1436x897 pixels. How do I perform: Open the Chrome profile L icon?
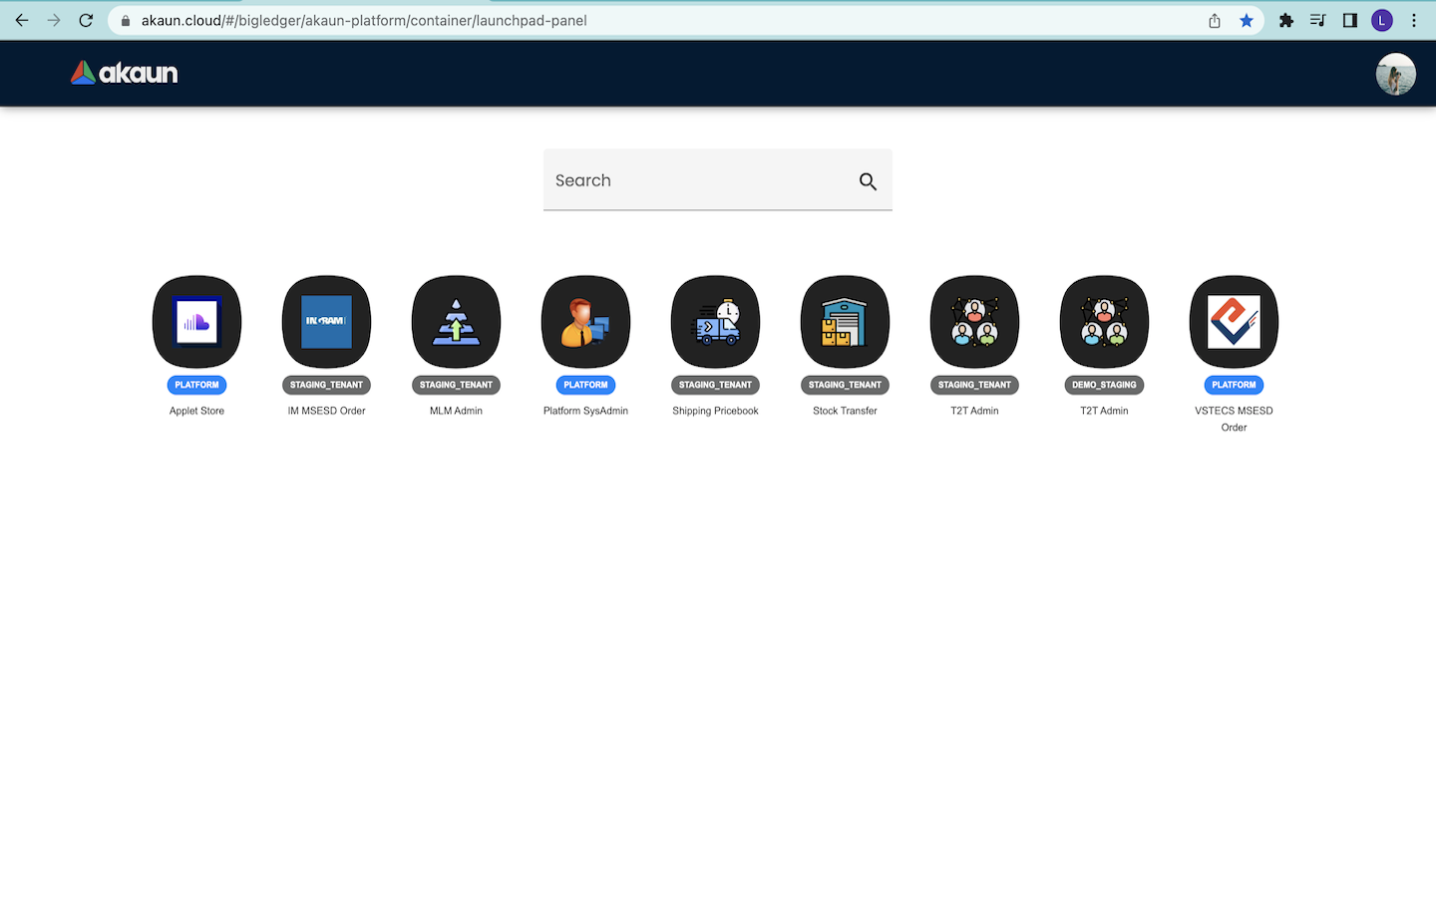click(1382, 20)
